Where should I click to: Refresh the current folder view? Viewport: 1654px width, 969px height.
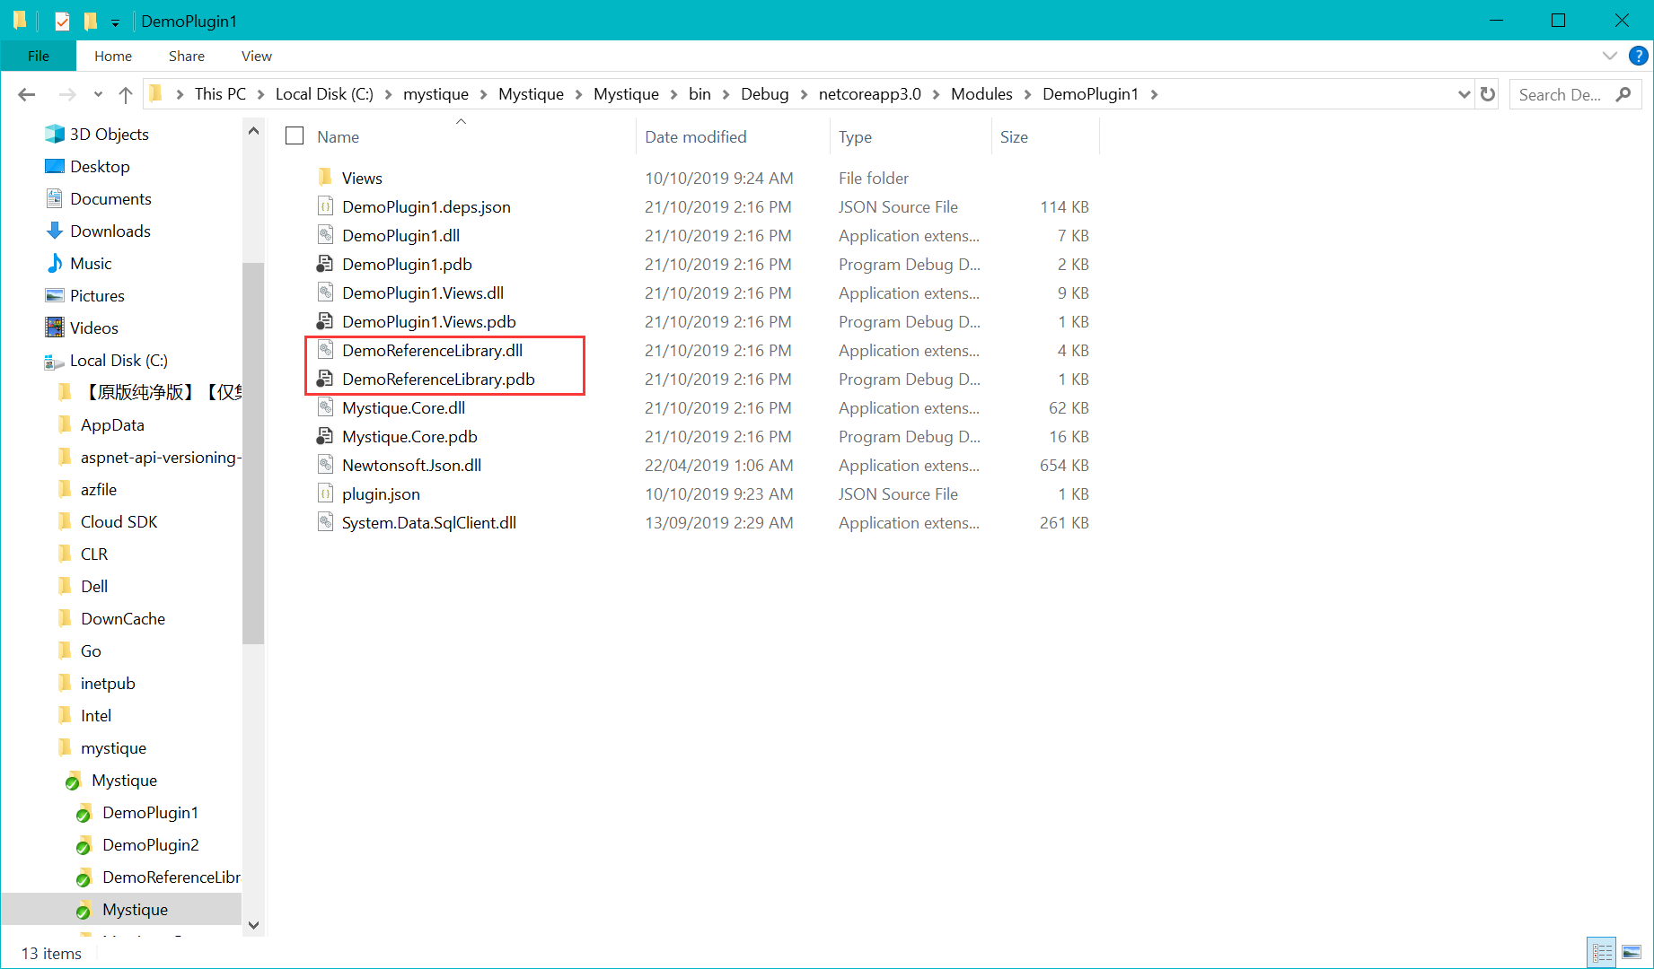pos(1488,94)
